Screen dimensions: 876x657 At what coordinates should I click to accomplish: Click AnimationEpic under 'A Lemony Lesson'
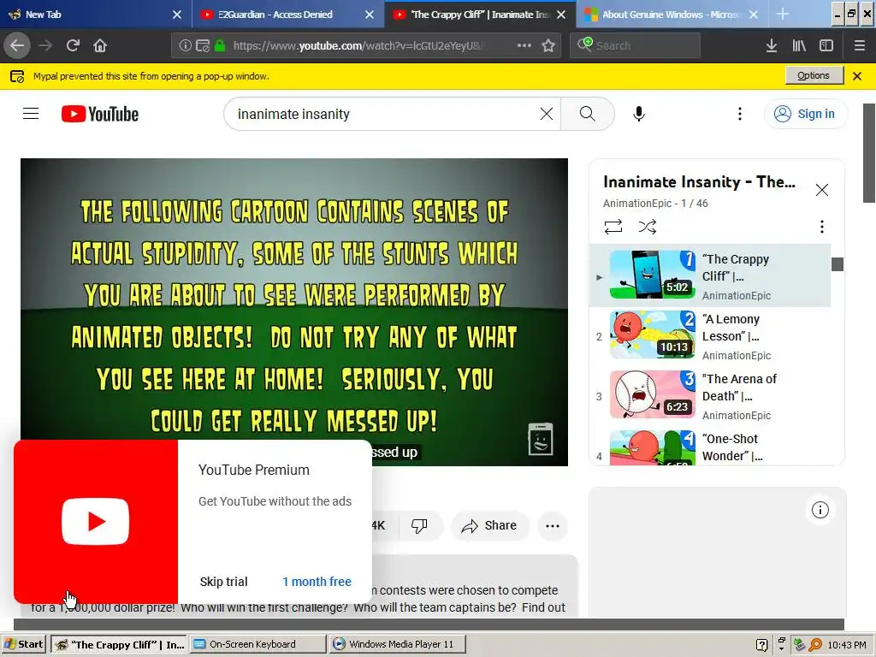[x=737, y=355]
